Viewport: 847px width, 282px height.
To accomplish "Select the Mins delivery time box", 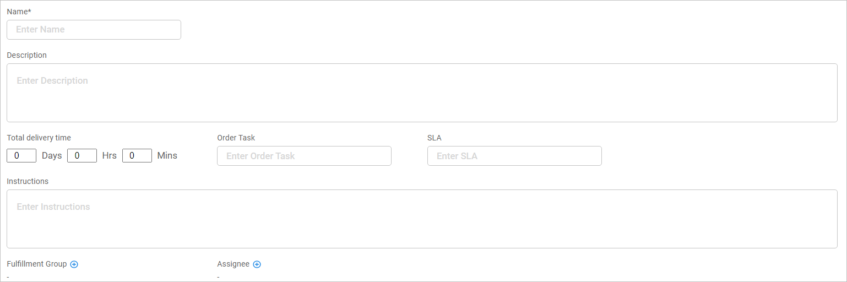I will tap(137, 155).
